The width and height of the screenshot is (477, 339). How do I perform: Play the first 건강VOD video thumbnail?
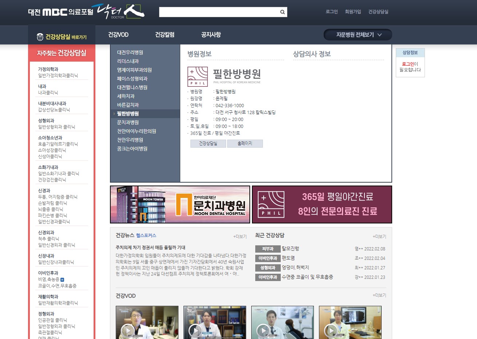coord(147,323)
